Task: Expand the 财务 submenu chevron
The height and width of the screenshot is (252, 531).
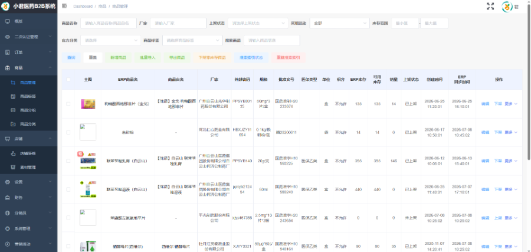Action: [50, 197]
